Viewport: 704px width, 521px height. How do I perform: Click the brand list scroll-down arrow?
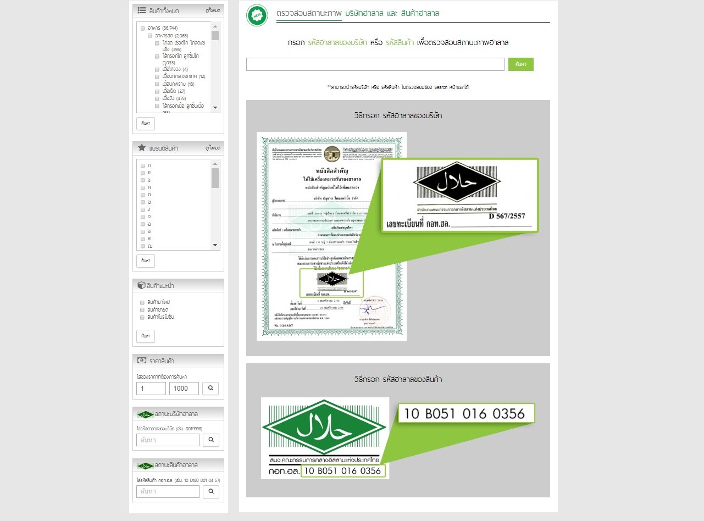(x=215, y=245)
